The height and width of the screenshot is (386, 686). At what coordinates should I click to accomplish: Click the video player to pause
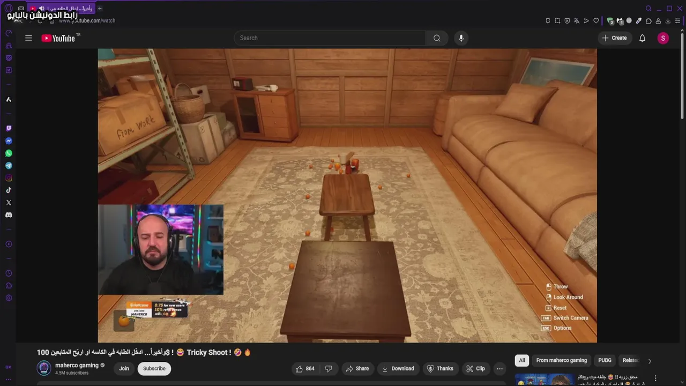(347, 196)
